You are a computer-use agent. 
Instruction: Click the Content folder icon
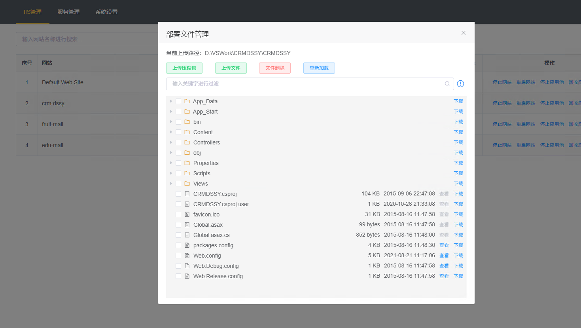187,132
